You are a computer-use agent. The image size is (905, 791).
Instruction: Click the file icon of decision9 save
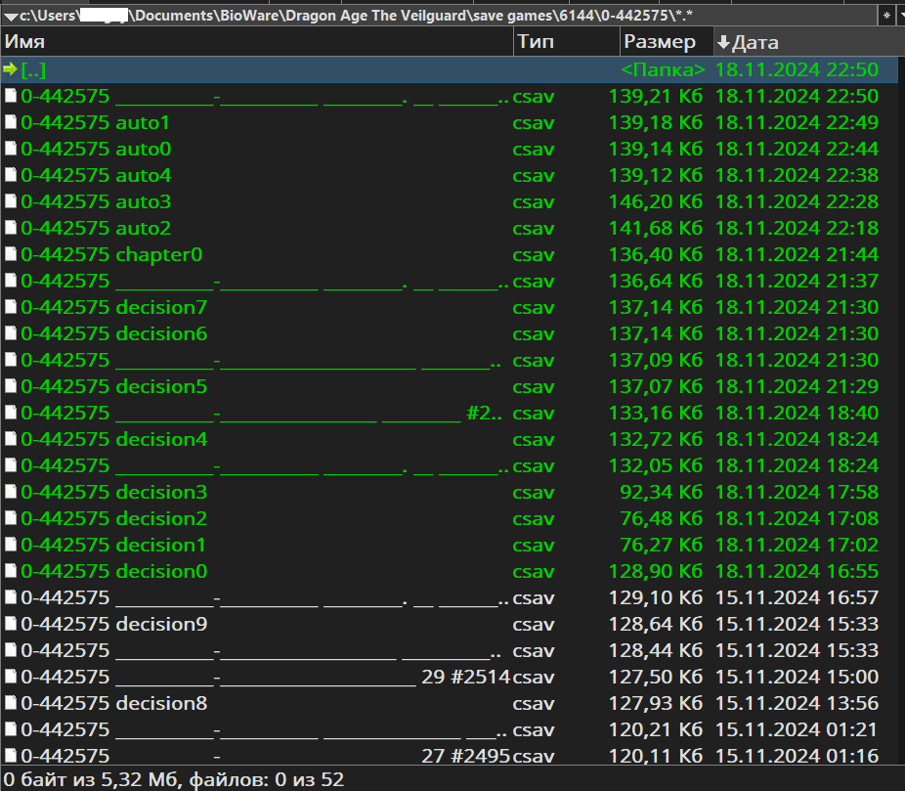point(11,624)
